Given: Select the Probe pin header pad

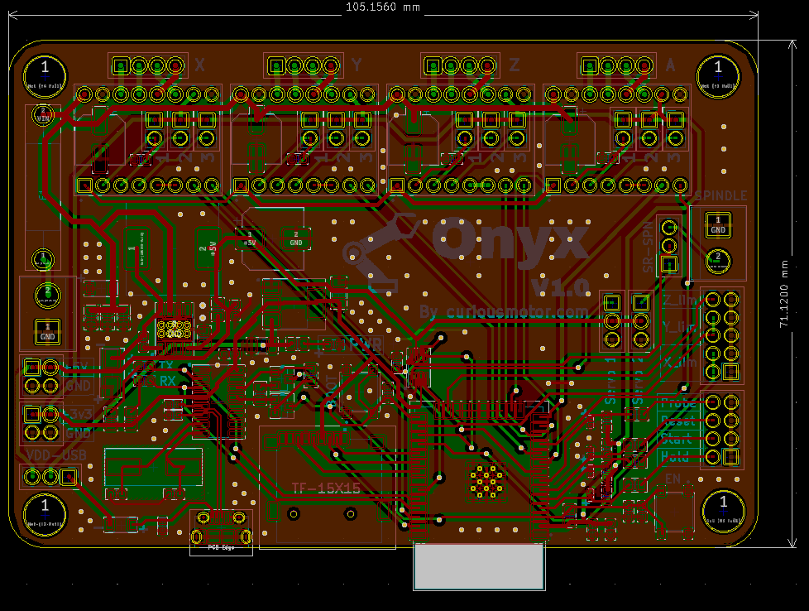Looking at the screenshot, I should [x=712, y=403].
